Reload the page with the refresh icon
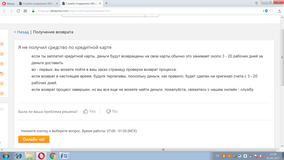This screenshot has height=160, width=284. pyautogui.click(x=18, y=11)
